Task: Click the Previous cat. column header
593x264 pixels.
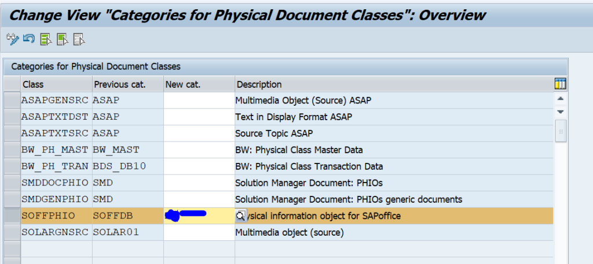Action: (x=127, y=84)
